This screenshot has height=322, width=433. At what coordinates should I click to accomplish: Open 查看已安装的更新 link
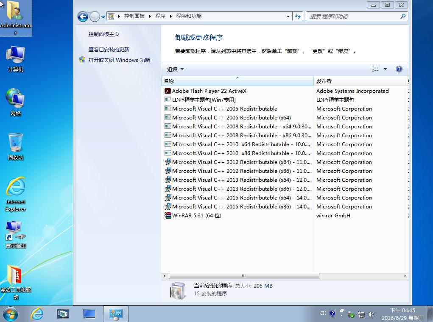point(109,49)
